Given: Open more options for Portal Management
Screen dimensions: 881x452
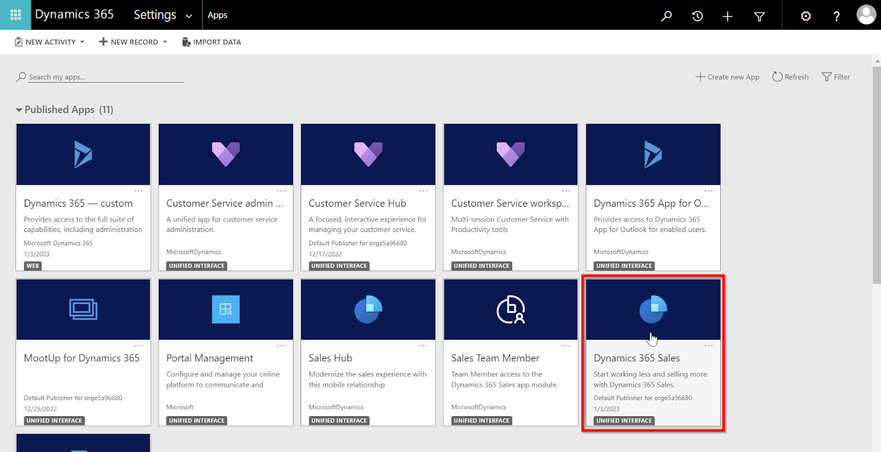Looking at the screenshot, I should (281, 346).
